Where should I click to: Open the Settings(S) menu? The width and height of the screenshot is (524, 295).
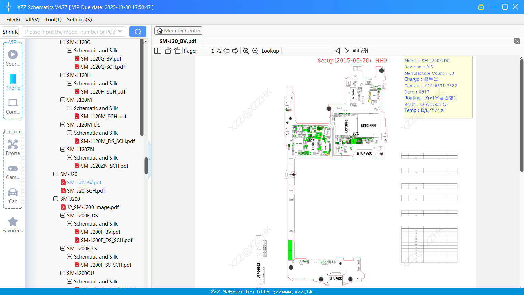[79, 19]
